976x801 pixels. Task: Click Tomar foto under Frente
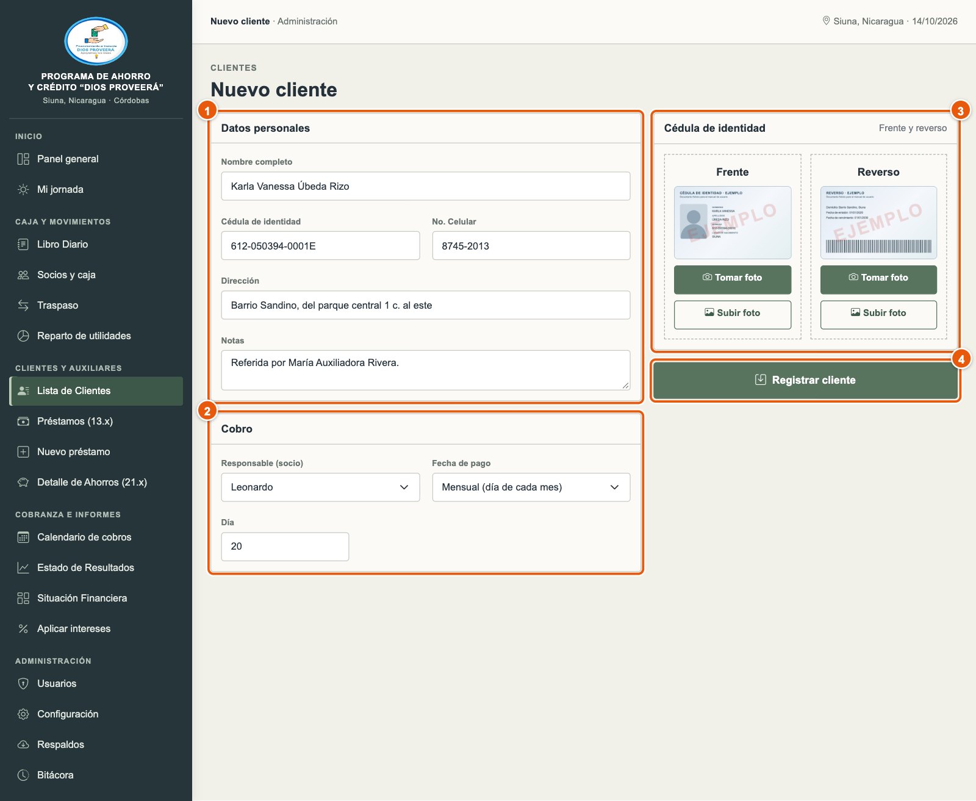tap(733, 279)
